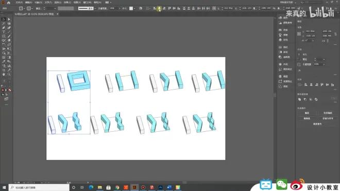Open the 图形样式 graphic styles panel
Viewport: 340px width, 191px height.
click(x=285, y=69)
